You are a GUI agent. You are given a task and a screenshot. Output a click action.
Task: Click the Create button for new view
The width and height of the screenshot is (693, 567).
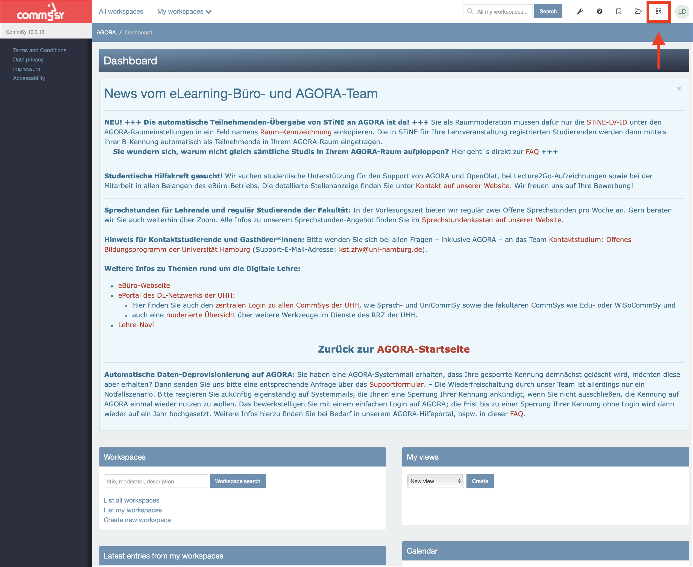point(480,481)
